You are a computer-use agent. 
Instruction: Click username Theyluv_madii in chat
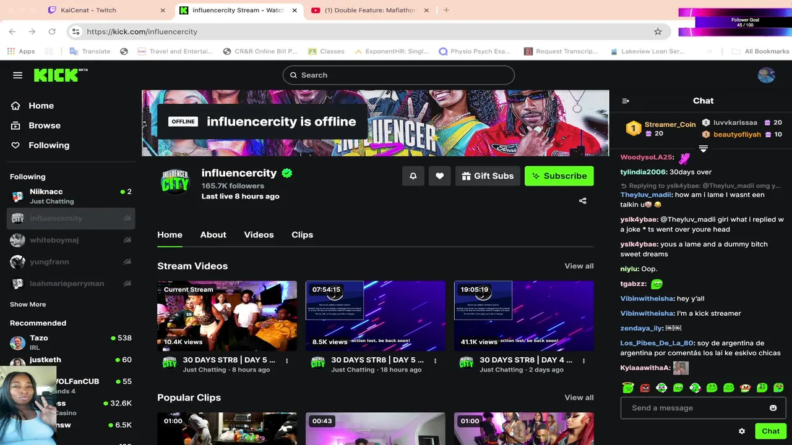tap(646, 195)
